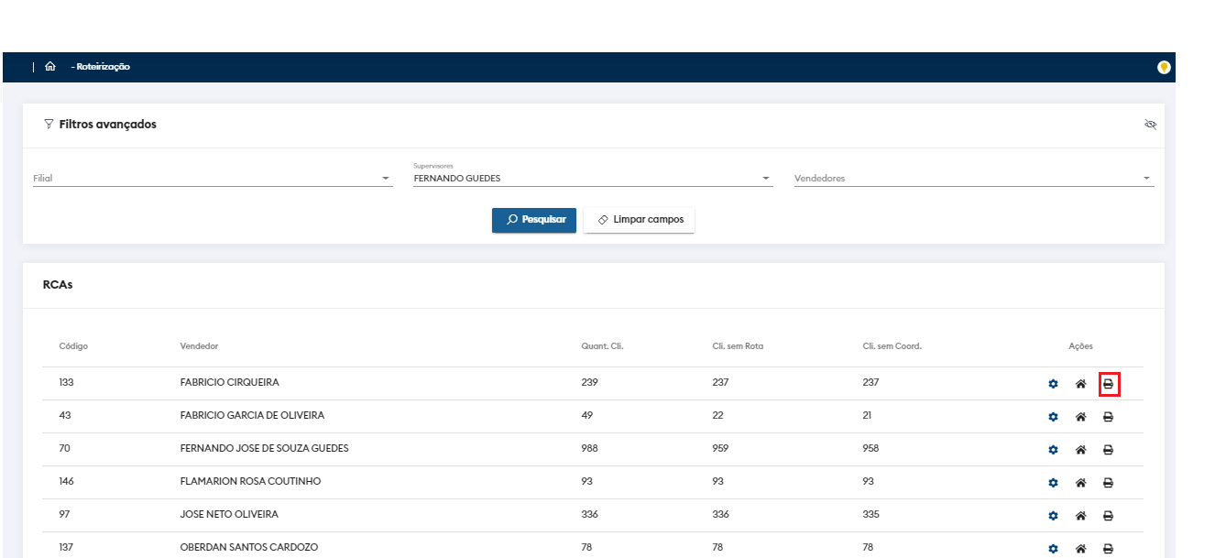Open gear settings for Jose Neto Oliveira
Image resolution: width=1215 pixels, height=558 pixels.
tap(1053, 516)
